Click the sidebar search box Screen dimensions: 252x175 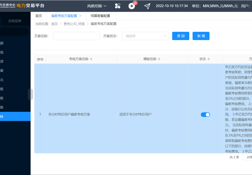[14, 32]
